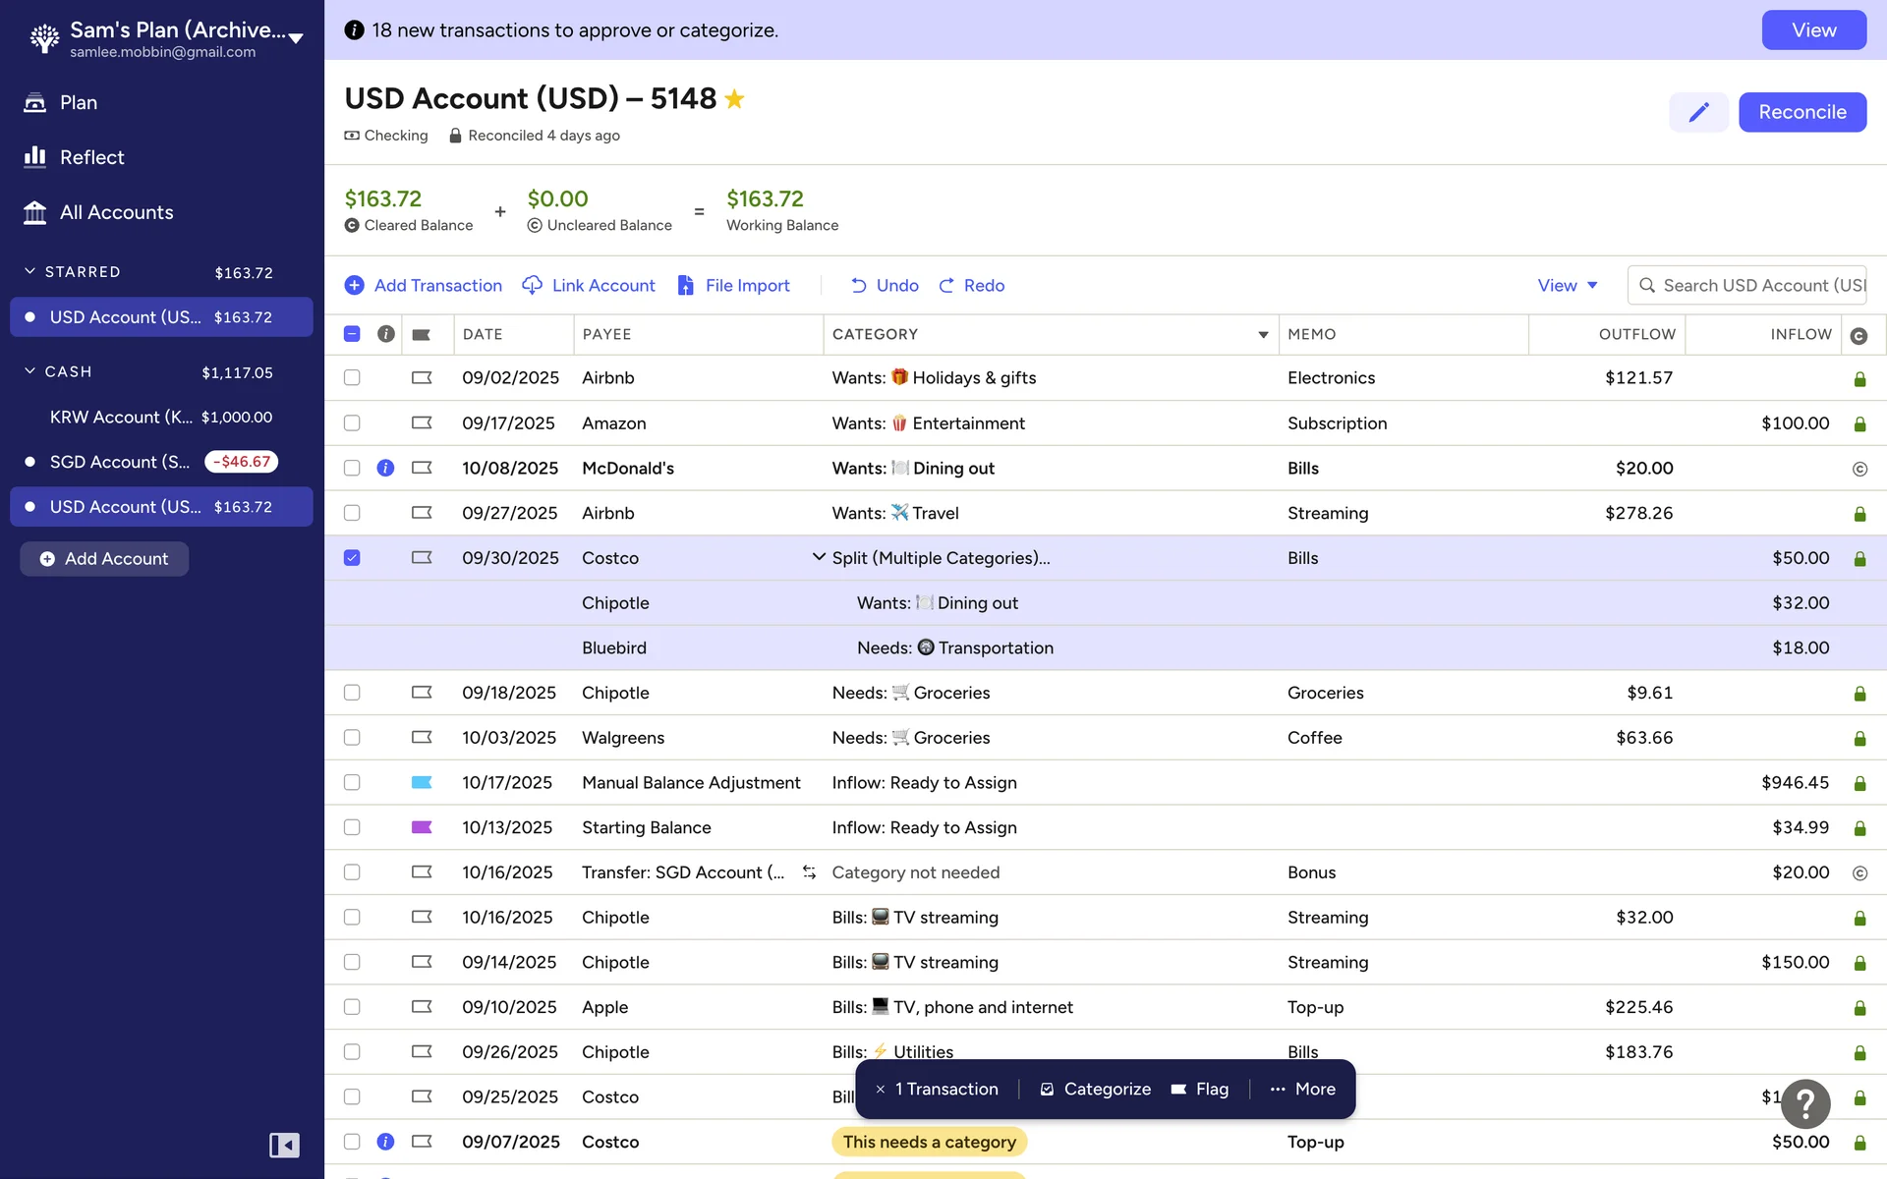Click Flag in the bulk action bar
Viewport: 1887px width, 1179px height.
coord(1200,1089)
